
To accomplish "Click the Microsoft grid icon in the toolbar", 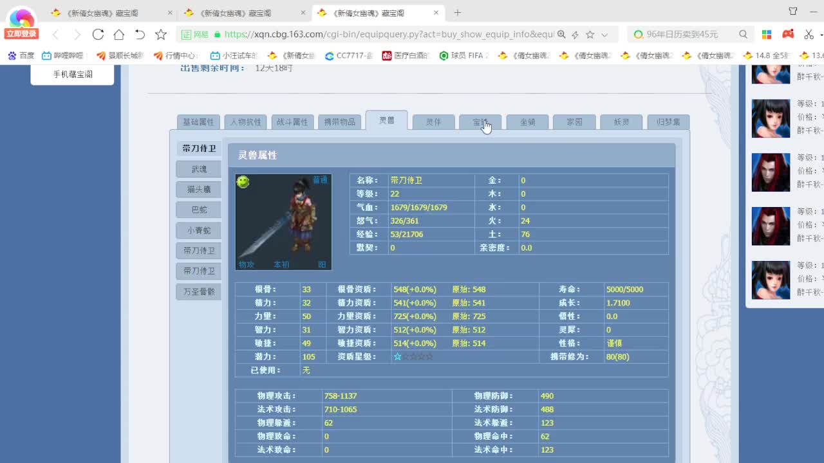I will 766,34.
